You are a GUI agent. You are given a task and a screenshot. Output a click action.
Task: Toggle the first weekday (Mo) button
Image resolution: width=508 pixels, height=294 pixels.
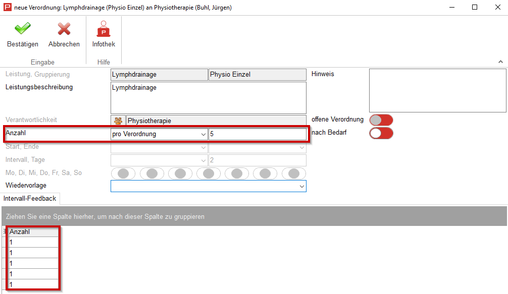(x=123, y=173)
